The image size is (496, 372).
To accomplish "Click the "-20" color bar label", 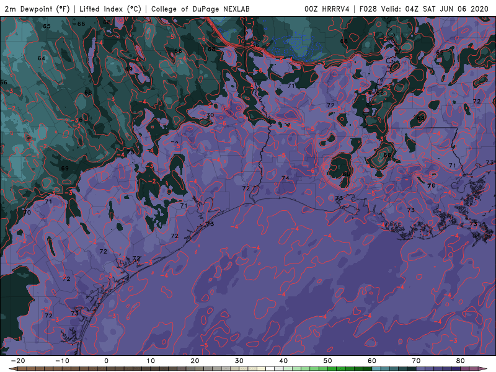I will 18,361.
